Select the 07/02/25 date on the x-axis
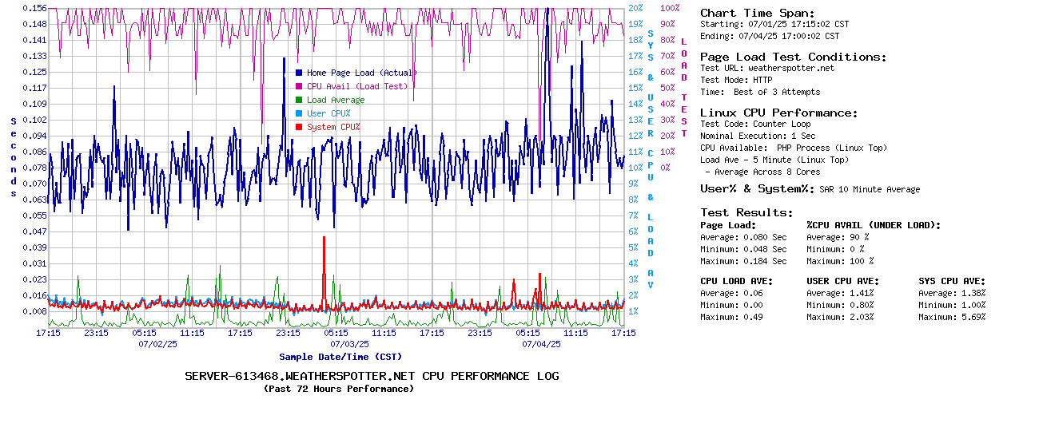Image resolution: width=1039 pixels, height=439 pixels. click(157, 344)
